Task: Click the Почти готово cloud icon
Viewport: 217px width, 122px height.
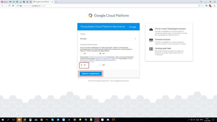Action: [151, 29]
